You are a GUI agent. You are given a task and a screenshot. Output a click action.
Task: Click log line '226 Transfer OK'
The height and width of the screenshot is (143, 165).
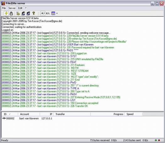point(45,106)
